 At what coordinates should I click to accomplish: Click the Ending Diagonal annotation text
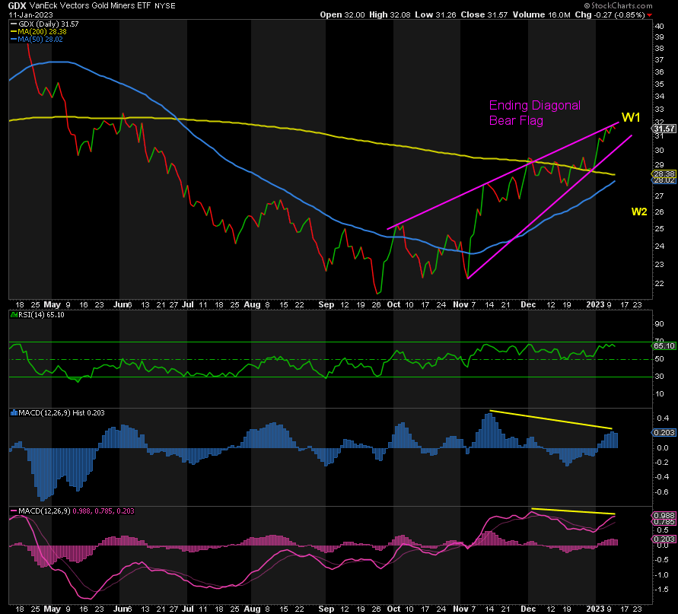click(x=535, y=106)
